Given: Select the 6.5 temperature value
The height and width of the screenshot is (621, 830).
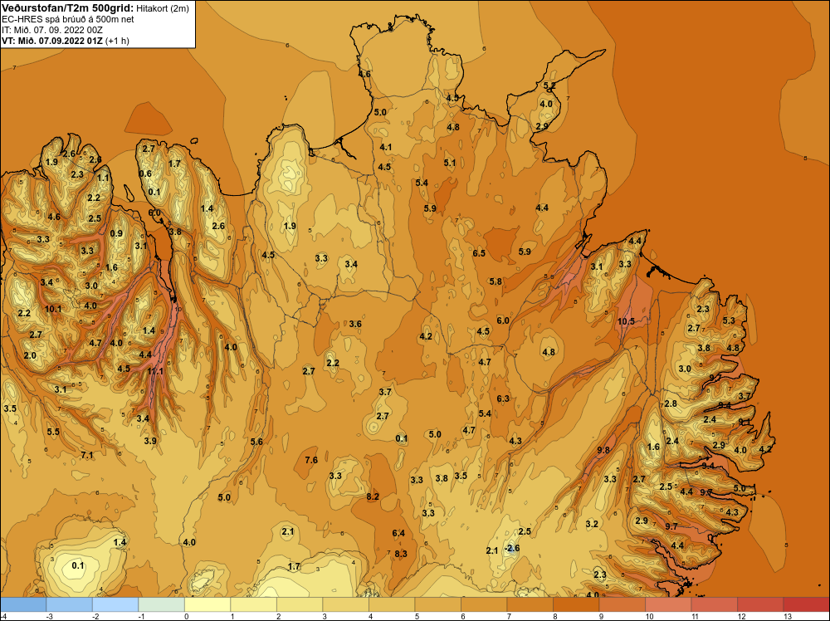Looking at the screenshot, I should click(479, 253).
